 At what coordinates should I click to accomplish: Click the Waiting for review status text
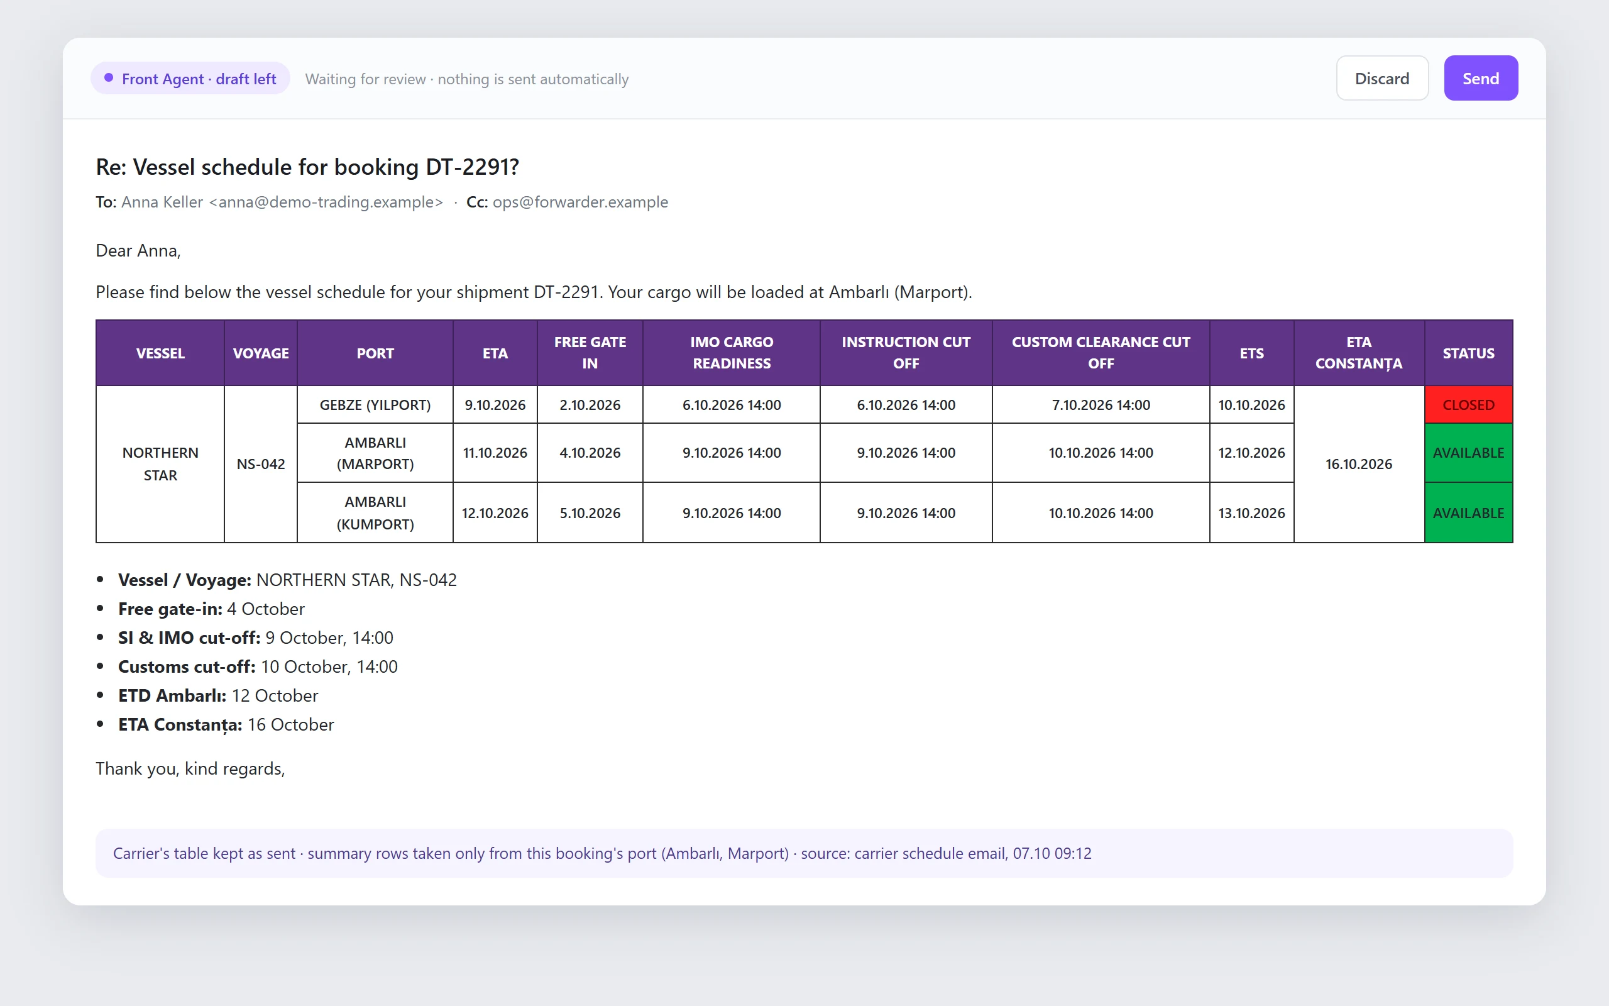coord(467,79)
